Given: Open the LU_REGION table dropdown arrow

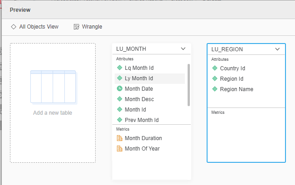Looking at the screenshot, I should tap(277, 49).
